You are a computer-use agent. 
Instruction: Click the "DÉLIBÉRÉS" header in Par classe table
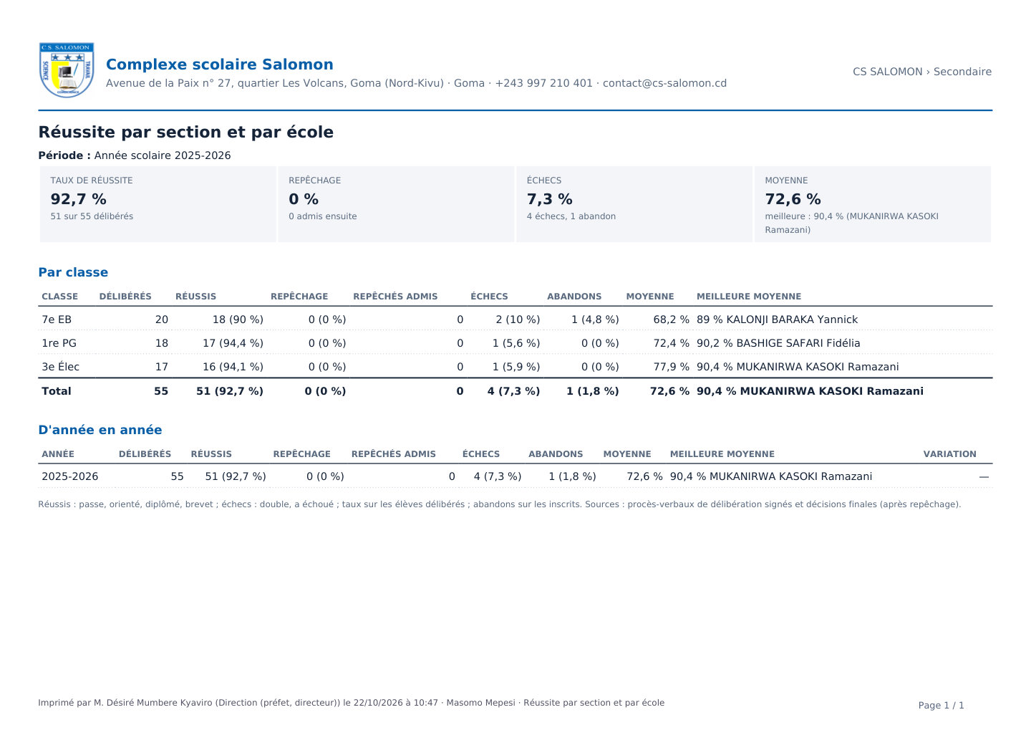pos(125,297)
